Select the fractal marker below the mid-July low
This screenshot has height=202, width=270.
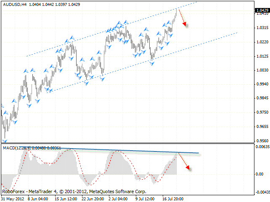click(x=151, y=63)
